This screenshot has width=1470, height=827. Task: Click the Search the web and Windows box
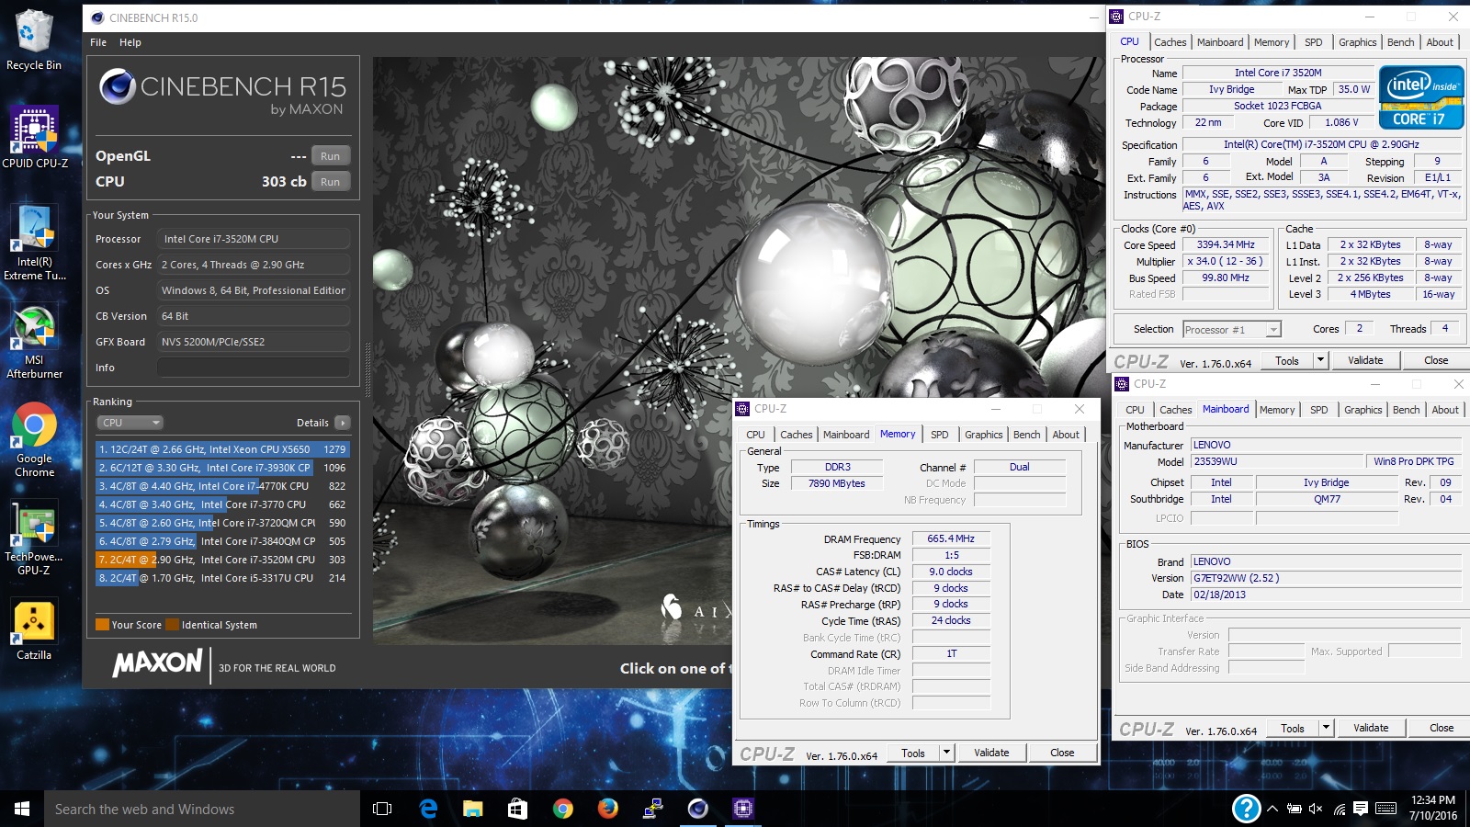[x=202, y=809]
